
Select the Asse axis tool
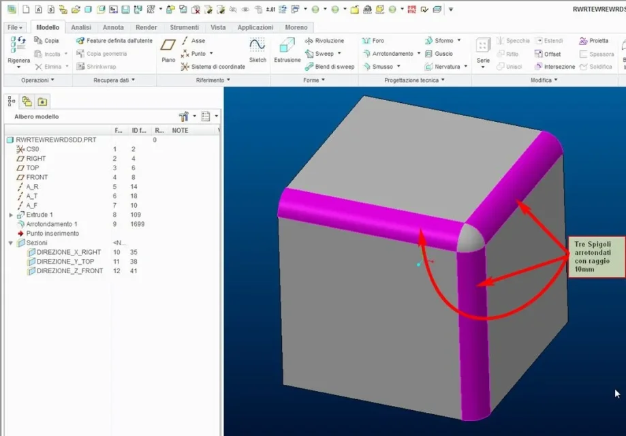pyautogui.click(x=193, y=41)
